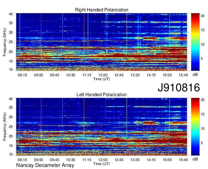Select the J910816 observation label
The width and height of the screenshot is (208, 169).
click(179, 88)
